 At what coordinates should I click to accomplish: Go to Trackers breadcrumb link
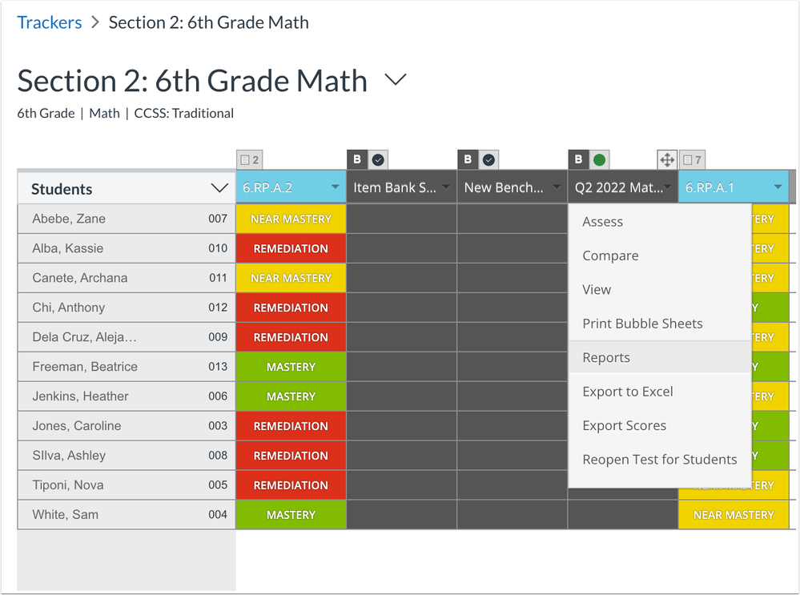coord(50,22)
